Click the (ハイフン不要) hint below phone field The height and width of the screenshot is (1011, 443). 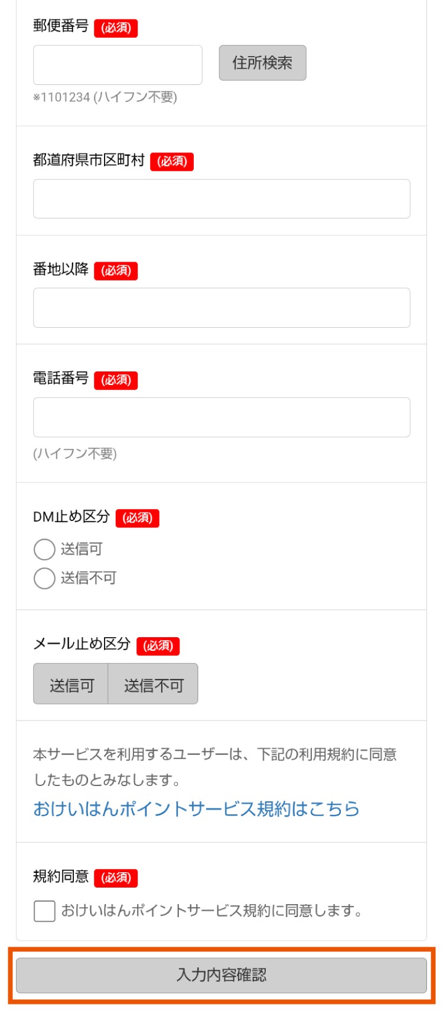point(76,454)
